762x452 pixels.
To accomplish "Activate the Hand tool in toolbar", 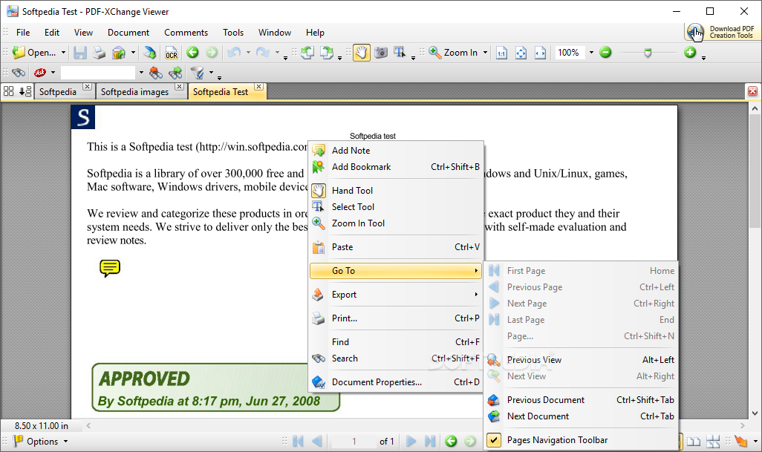I will [362, 53].
